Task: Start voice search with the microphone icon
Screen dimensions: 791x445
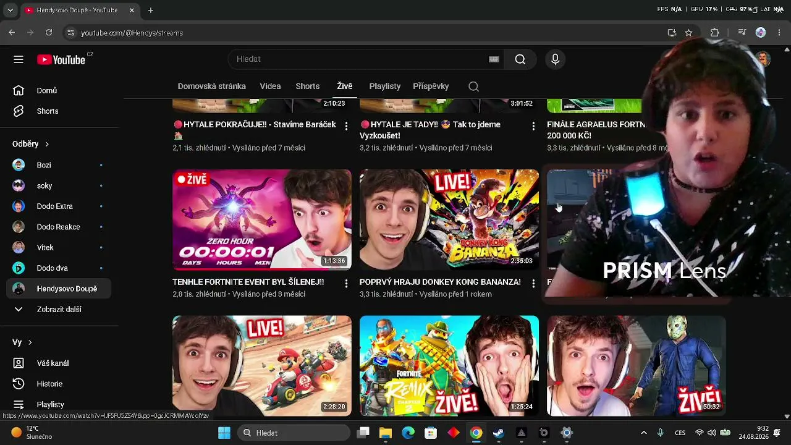Action: [x=555, y=59]
